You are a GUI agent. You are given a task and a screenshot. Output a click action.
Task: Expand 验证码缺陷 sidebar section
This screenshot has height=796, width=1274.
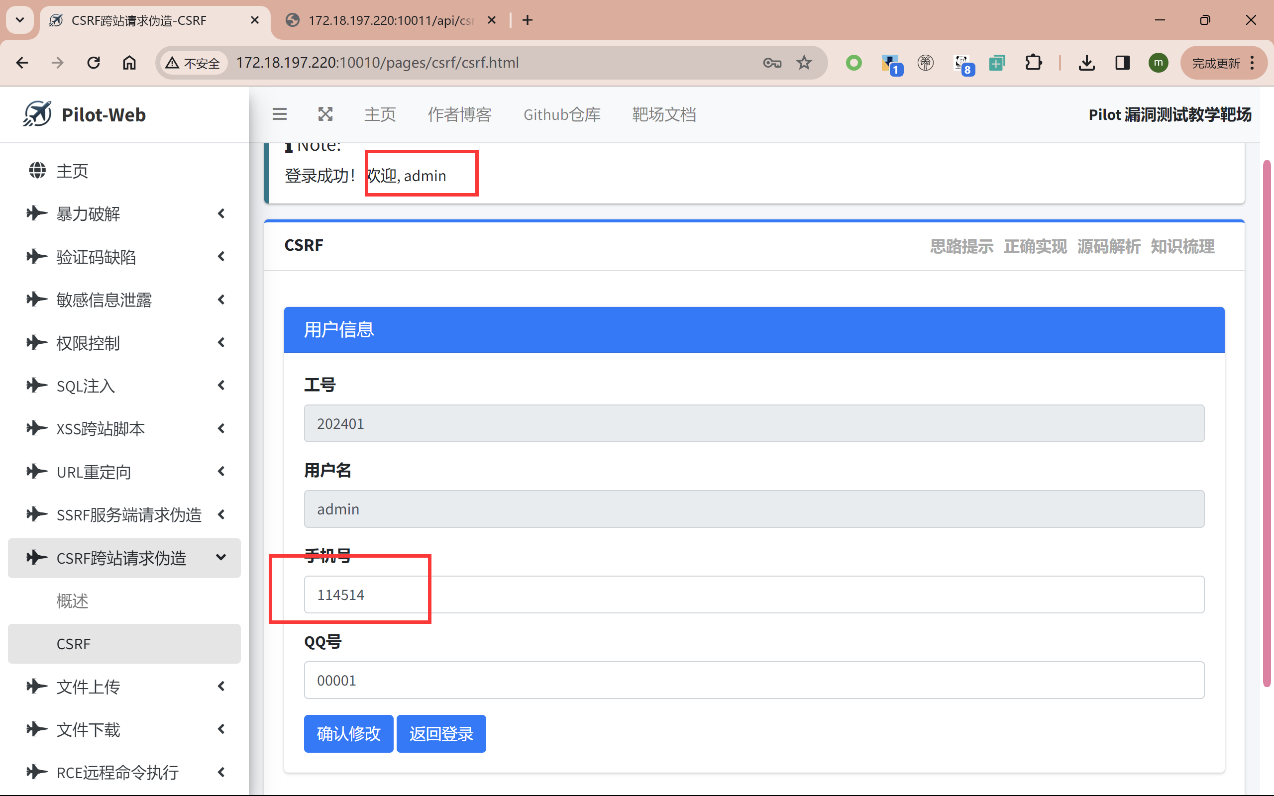coord(124,257)
